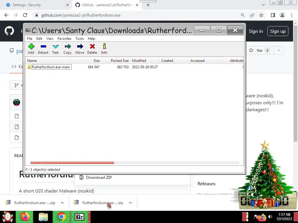Click the Christmas tree desktop gadget
298x223 pixels.
[265, 175]
